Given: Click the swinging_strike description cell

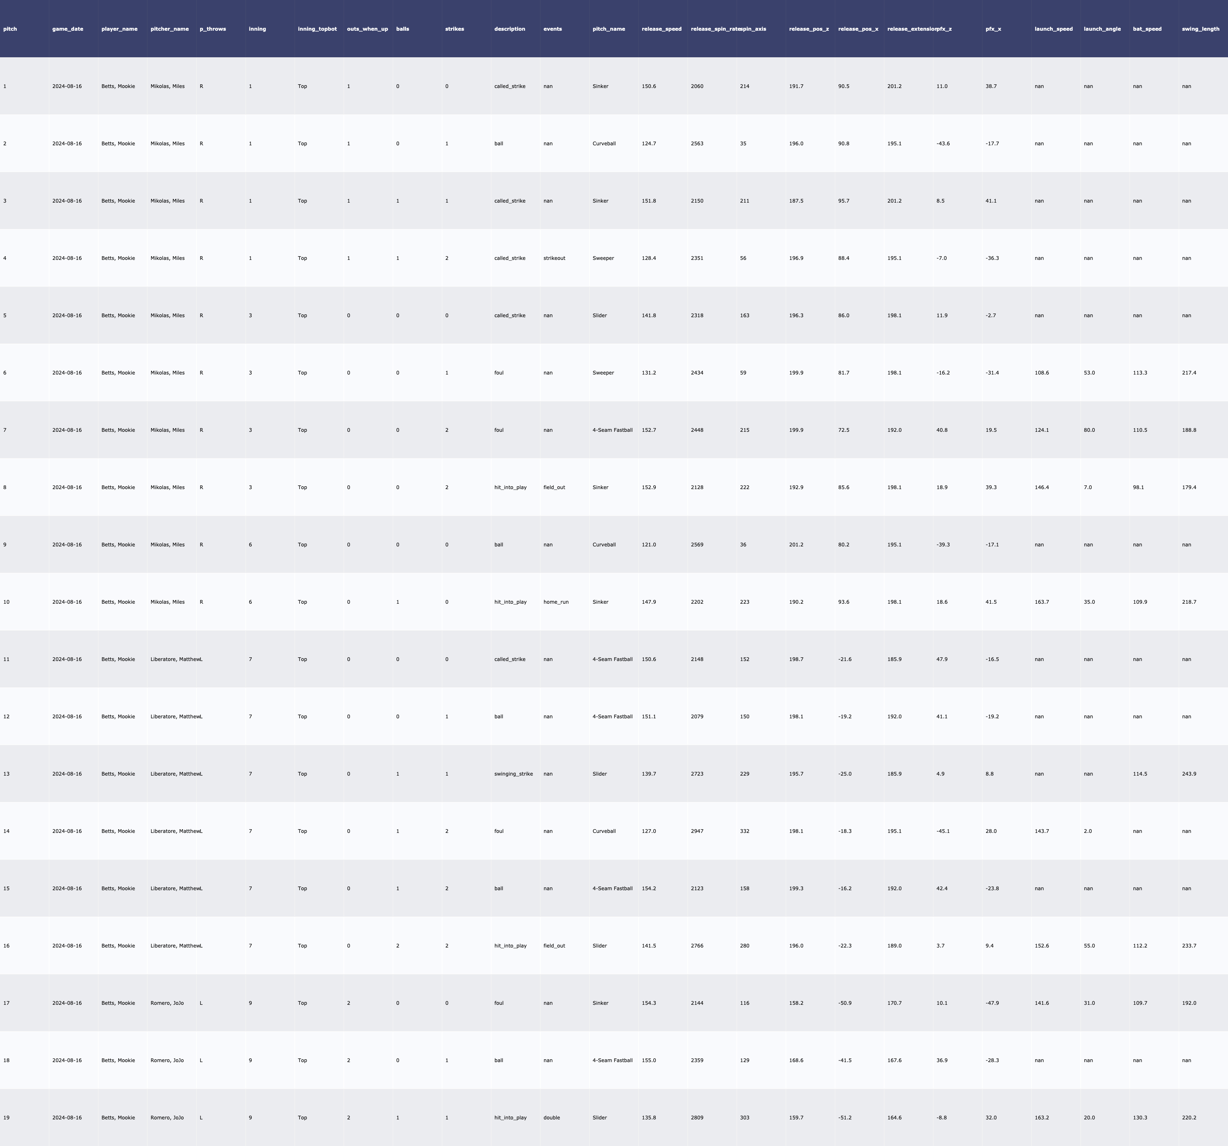Looking at the screenshot, I should (513, 774).
